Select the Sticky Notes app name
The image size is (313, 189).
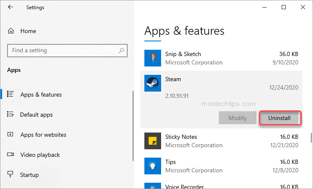tap(181, 137)
